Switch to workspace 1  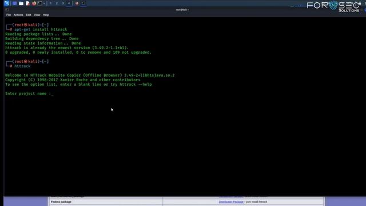point(51,3)
